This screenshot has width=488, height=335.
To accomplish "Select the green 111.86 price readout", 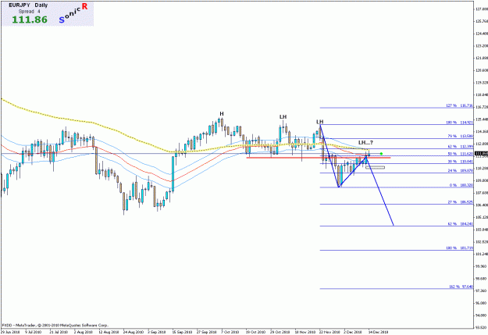I will click(30, 20).
